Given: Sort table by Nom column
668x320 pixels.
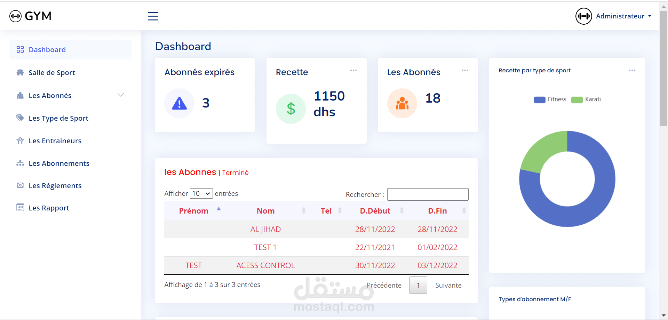Looking at the screenshot, I should coord(266,211).
